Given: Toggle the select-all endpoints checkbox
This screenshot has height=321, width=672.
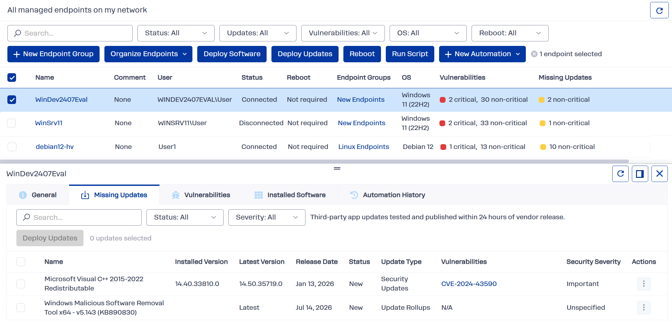Looking at the screenshot, I should pyautogui.click(x=12, y=77).
